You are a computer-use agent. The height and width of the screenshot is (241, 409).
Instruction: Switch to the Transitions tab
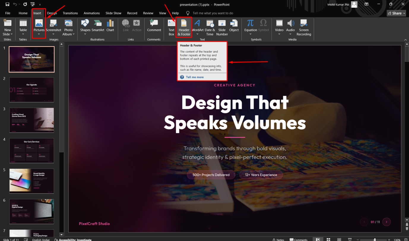tap(70, 13)
